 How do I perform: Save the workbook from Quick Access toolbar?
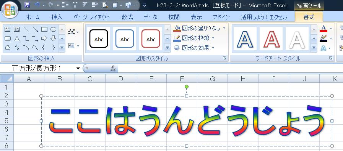[x=27, y=5]
